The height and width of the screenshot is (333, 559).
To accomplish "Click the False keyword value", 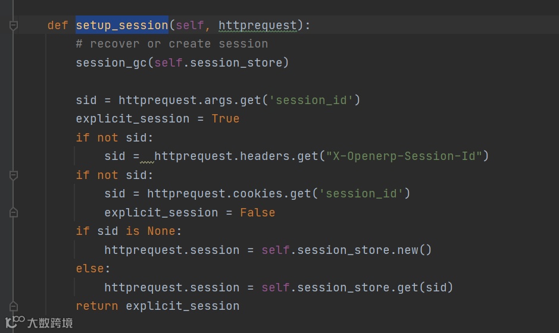I will tap(257, 213).
